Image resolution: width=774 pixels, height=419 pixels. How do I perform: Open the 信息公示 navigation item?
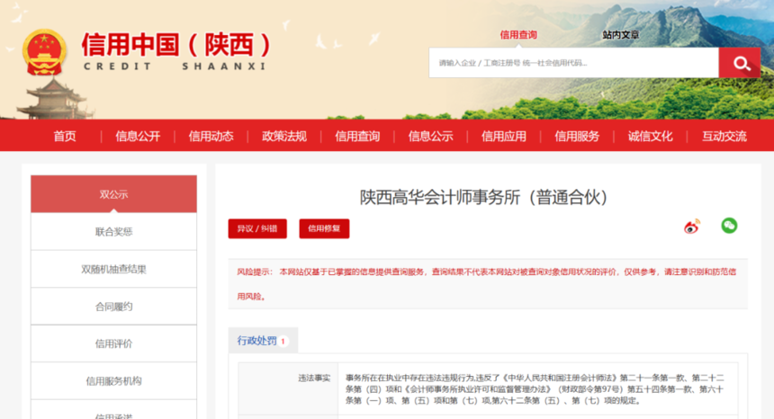(430, 136)
